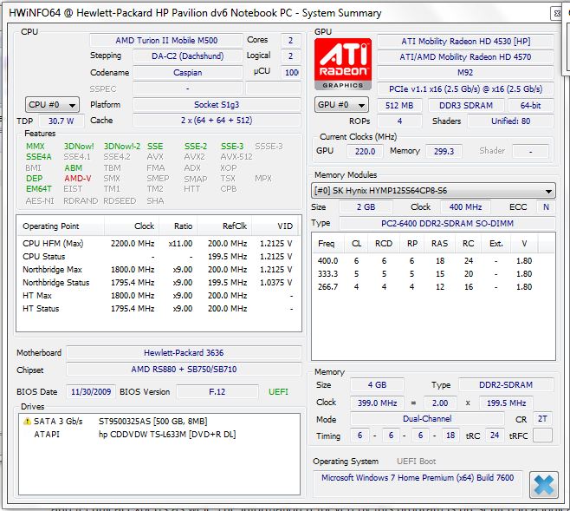
Task: Click the SSE4A feature flag
Action: coord(38,157)
